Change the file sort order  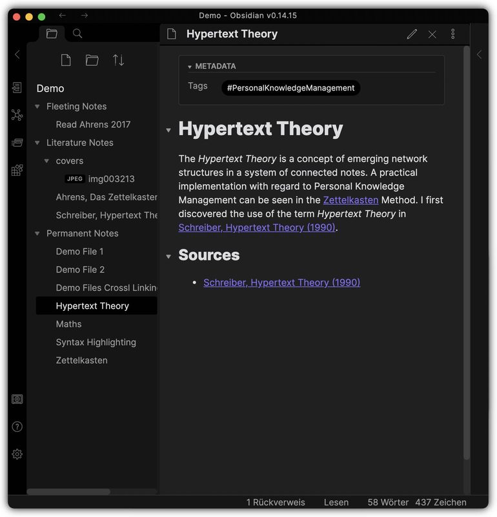118,60
